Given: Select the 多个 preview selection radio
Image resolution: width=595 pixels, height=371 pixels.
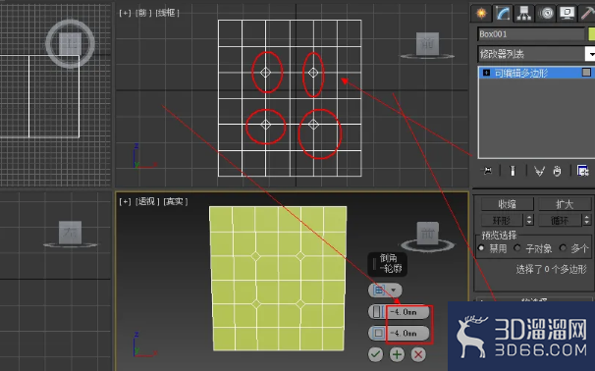Looking at the screenshot, I should click(563, 248).
